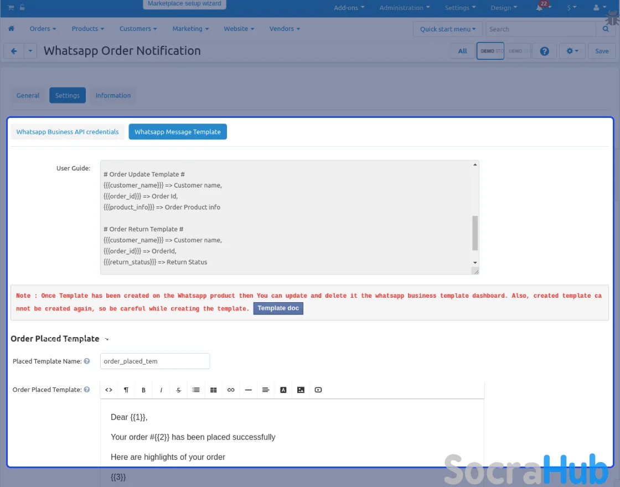The image size is (620, 487).
Task: Switch editor to HTML code view
Action: (x=108, y=390)
